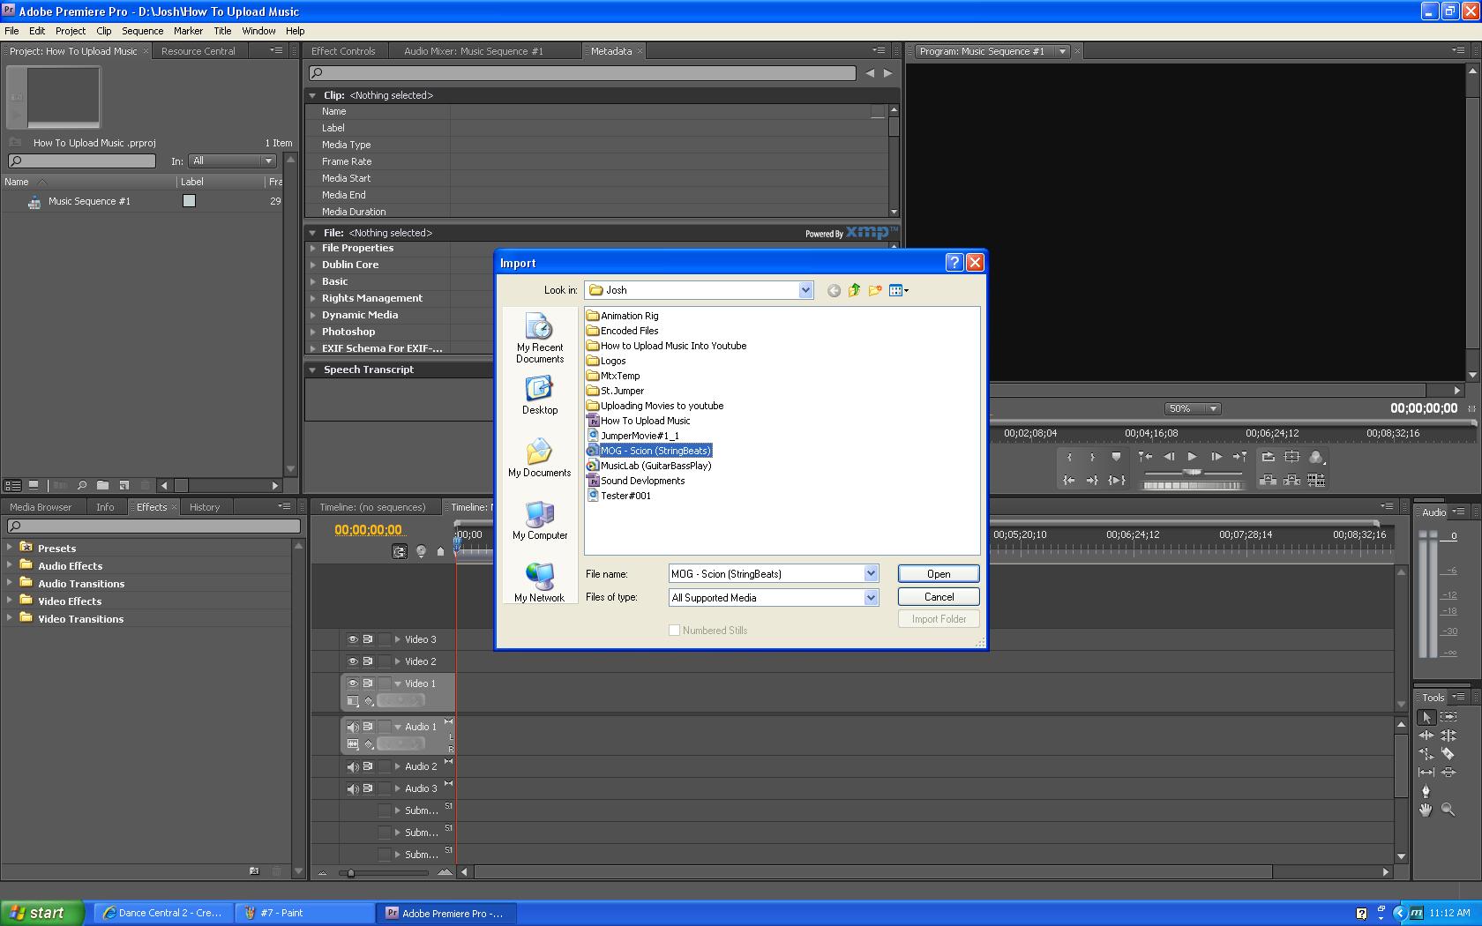Viewport: 1482px width, 926px height.
Task: Collapse Video 1 track
Action: click(x=397, y=683)
